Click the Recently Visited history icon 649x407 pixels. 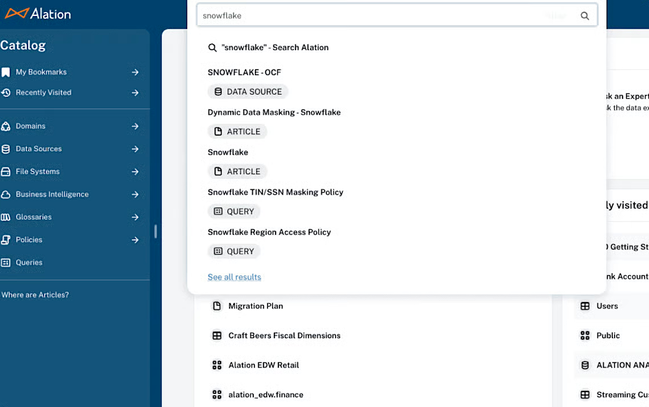click(6, 93)
